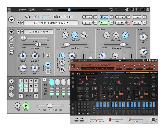Click the open folder icon in drum patch sidebar
The height and width of the screenshot is (131, 165).
click(x=11, y=39)
